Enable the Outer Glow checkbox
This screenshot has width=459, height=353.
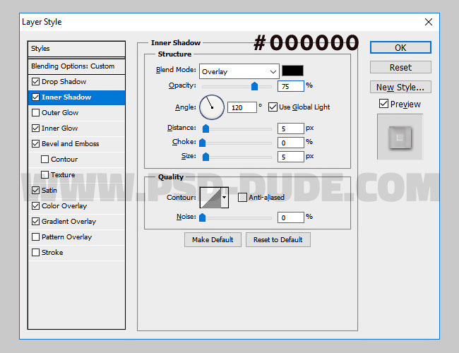tap(35, 112)
